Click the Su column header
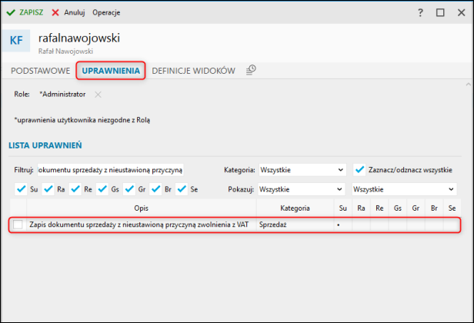Image resolution: width=474 pixels, height=323 pixels. point(343,208)
